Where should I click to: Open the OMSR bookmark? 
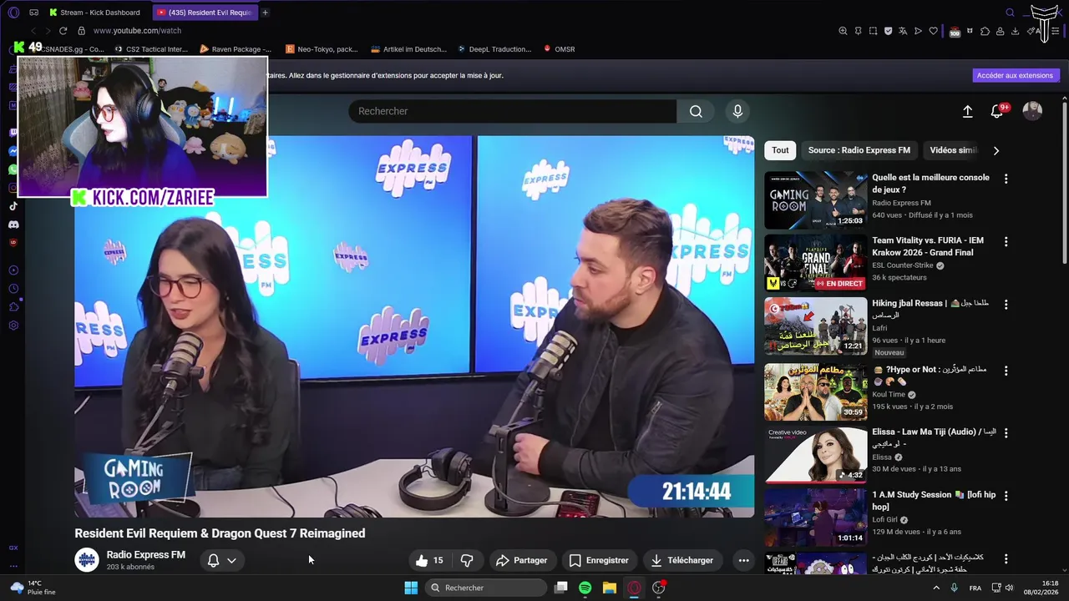559,49
